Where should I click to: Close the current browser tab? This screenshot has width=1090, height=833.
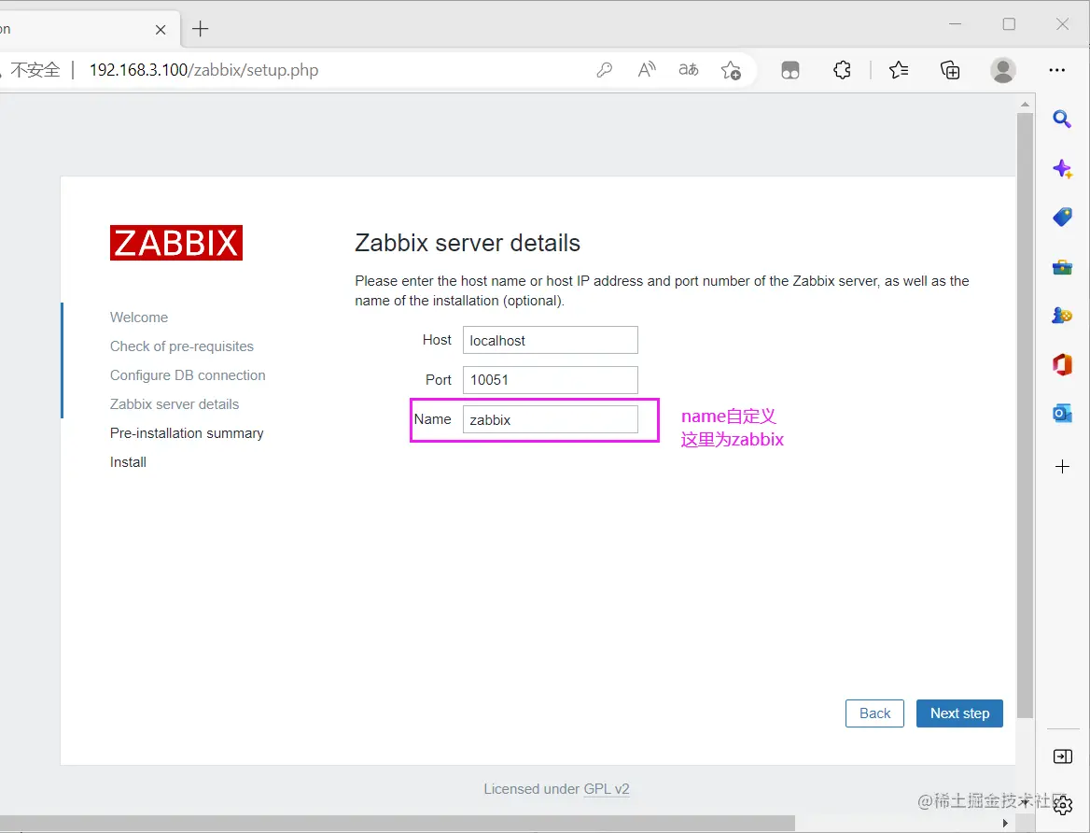pos(161,29)
